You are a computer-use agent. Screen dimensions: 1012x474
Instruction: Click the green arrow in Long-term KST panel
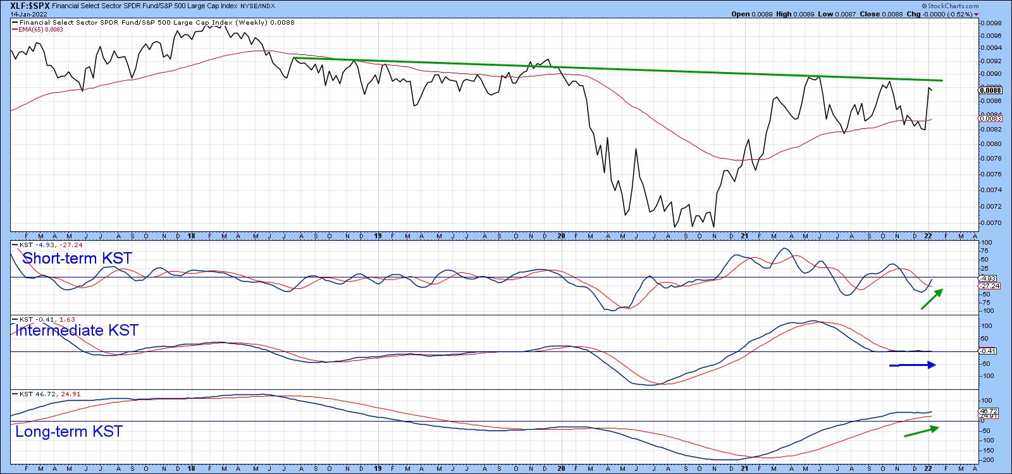tap(921, 432)
